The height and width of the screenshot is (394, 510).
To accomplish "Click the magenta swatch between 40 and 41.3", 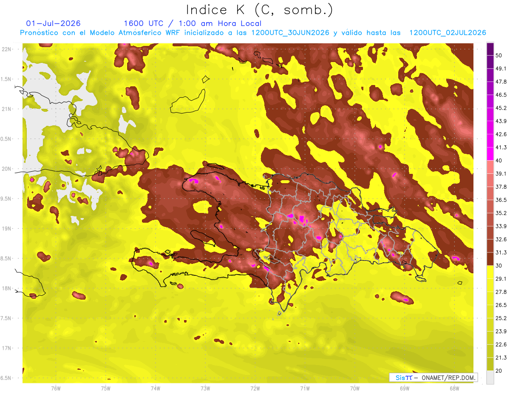I will coord(490,153).
